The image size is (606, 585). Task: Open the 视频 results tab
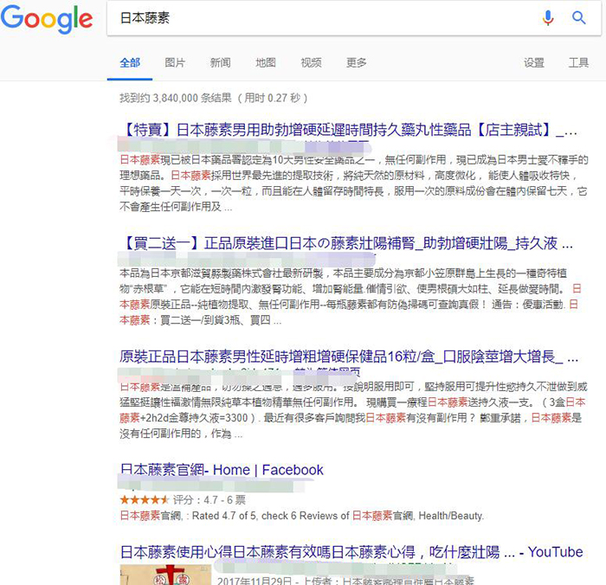point(311,62)
